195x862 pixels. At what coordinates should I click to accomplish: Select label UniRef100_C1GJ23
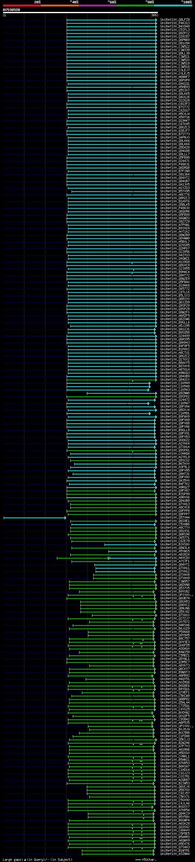click(x=175, y=773)
